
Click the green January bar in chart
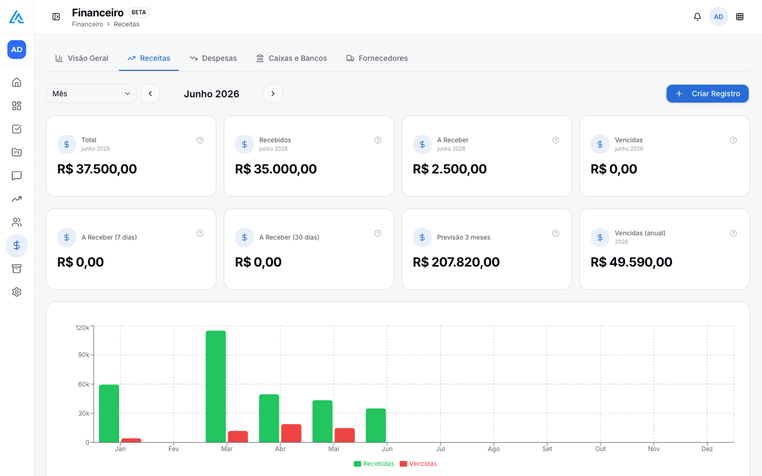click(109, 413)
